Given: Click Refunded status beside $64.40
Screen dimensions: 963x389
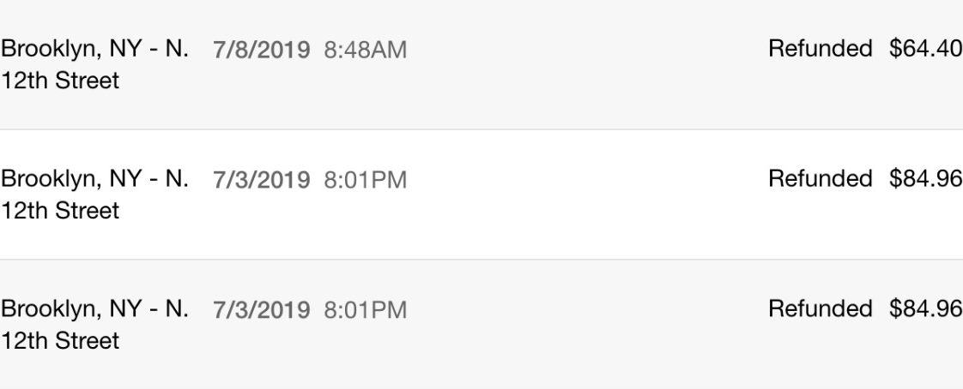Looking at the screenshot, I should pyautogui.click(x=820, y=48).
